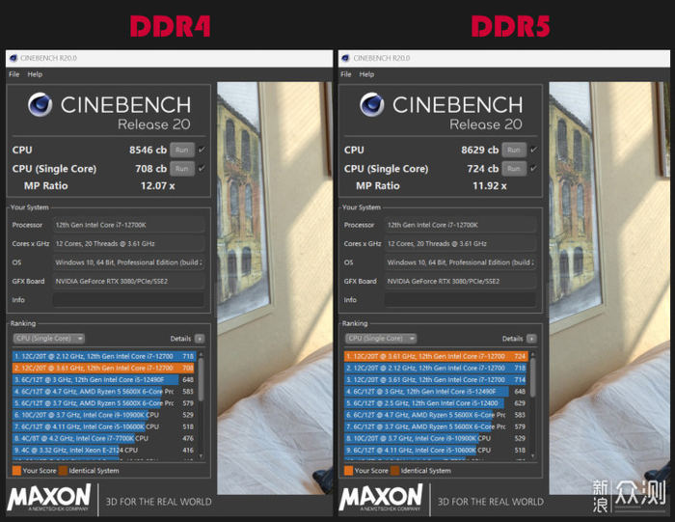The height and width of the screenshot is (522, 675).
Task: Select i5-10600K entry in DDR4 ranking
Action: pos(104,426)
